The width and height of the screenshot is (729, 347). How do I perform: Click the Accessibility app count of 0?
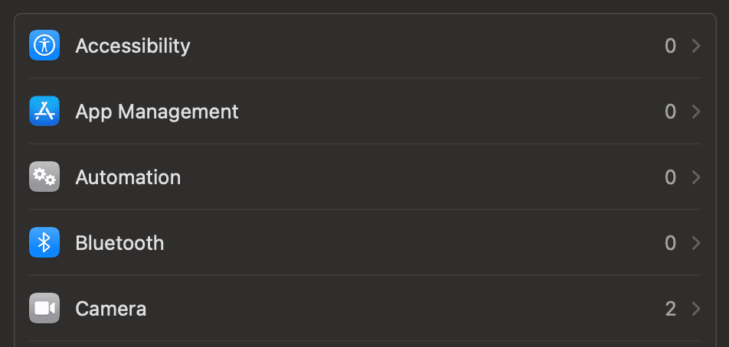coord(670,46)
